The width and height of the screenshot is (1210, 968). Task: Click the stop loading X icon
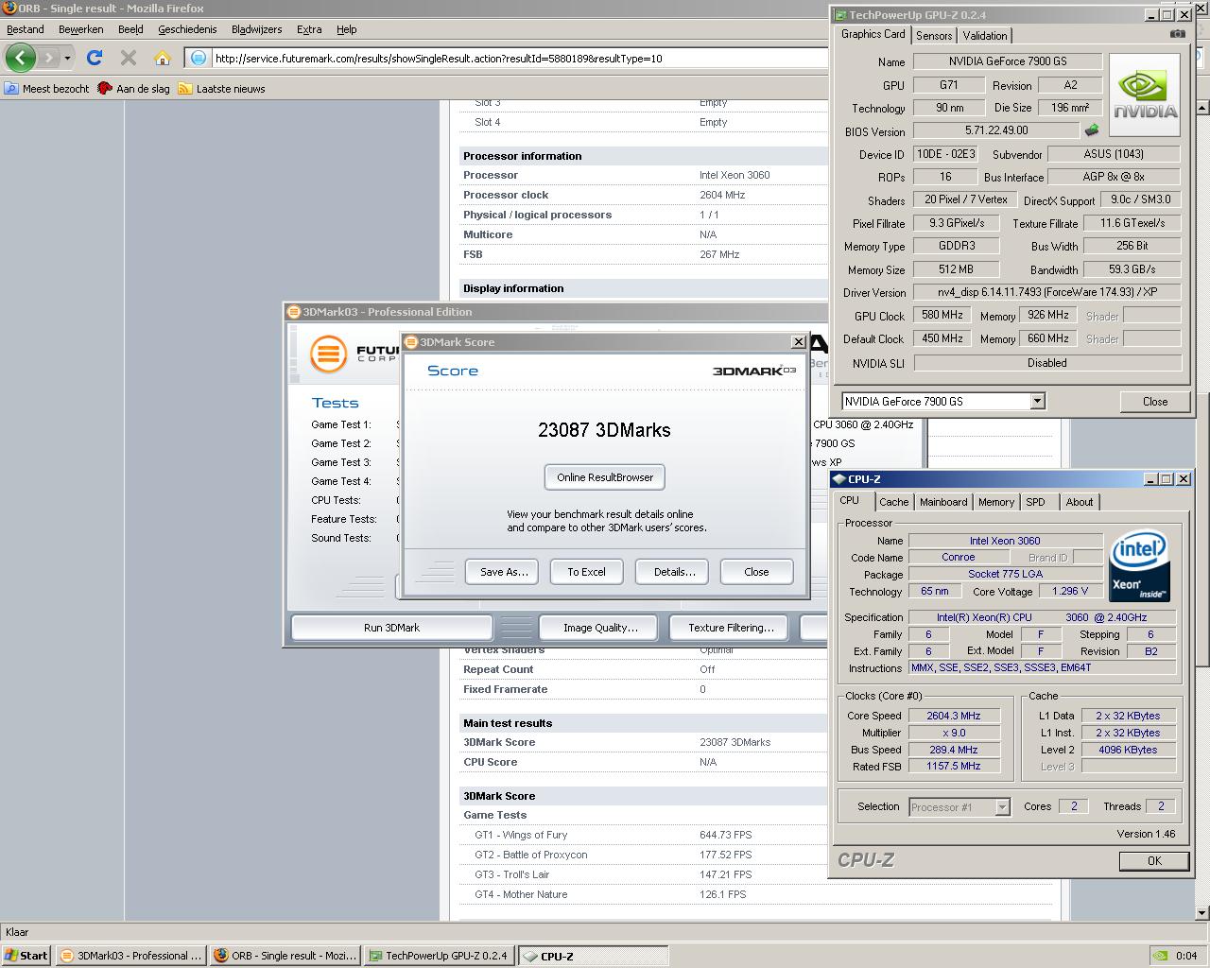click(129, 58)
